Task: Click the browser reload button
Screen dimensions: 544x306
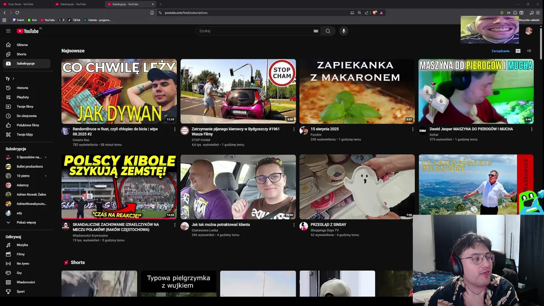Action: [x=17, y=13]
